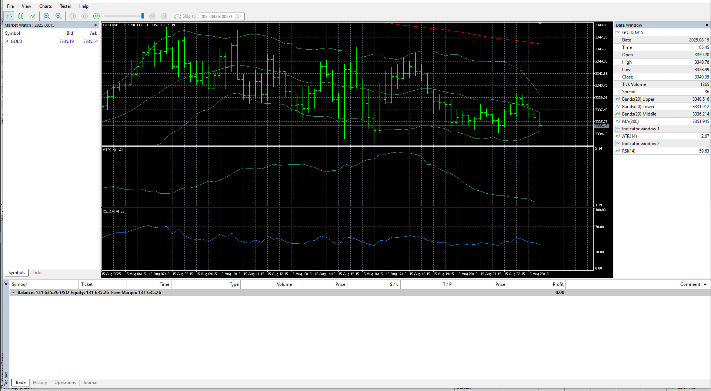The image size is (711, 391).
Task: Click the zoom out magnifier icon
Action: (59, 16)
